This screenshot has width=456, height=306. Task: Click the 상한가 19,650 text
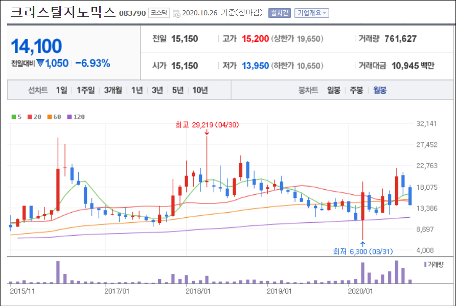pos(297,39)
